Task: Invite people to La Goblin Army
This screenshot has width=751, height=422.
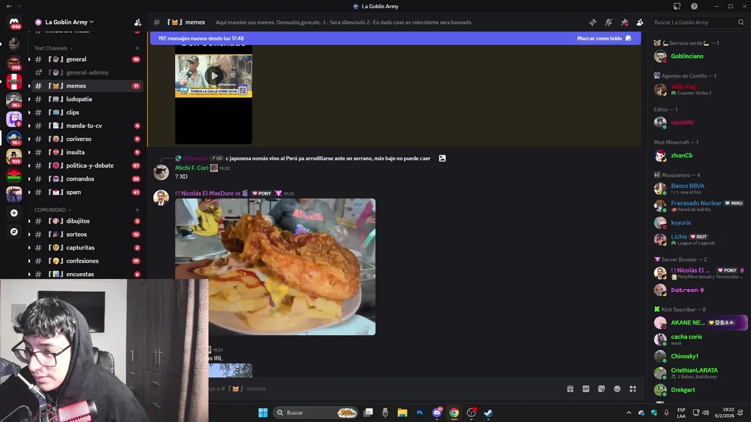Action: click(x=137, y=22)
